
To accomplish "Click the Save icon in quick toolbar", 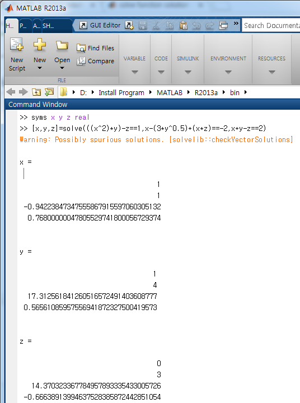I will tap(142, 25).
